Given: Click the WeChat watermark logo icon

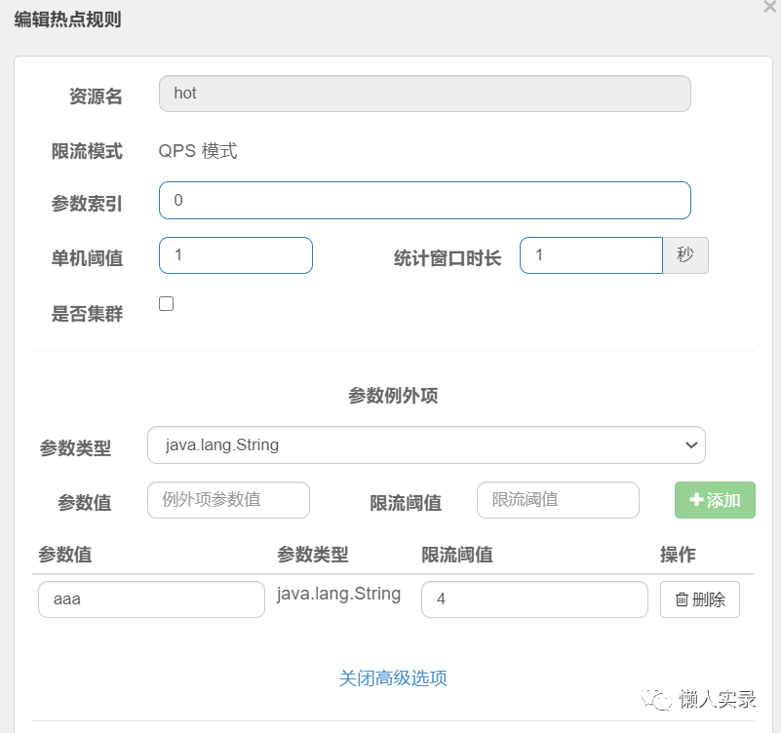Looking at the screenshot, I should click(656, 699).
